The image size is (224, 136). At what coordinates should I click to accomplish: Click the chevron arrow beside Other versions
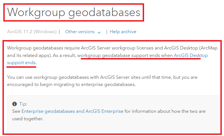[x=99, y=32]
